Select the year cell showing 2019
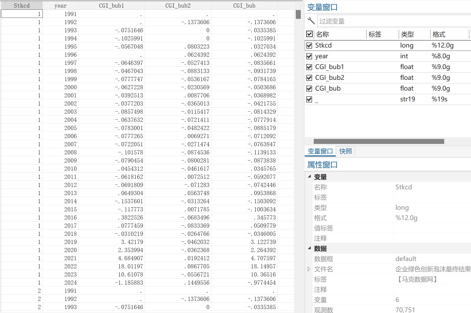The height and width of the screenshot is (313, 471). click(61, 242)
